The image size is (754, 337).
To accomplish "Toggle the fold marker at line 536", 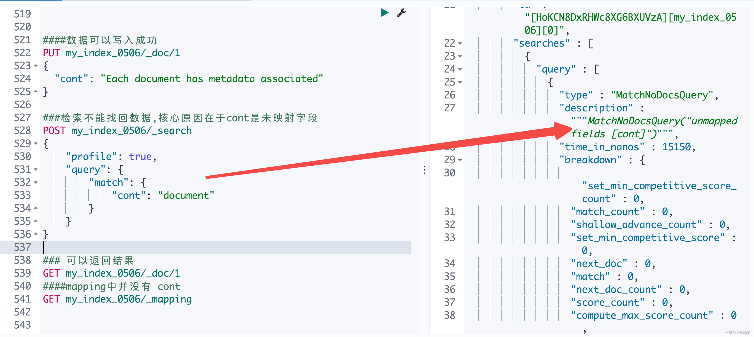I will 36,234.
